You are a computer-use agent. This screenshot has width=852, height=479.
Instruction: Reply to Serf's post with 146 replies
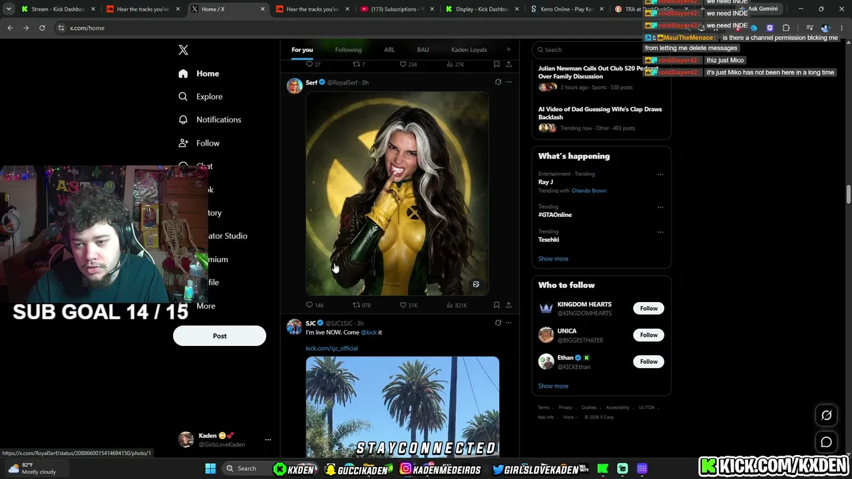(x=314, y=305)
